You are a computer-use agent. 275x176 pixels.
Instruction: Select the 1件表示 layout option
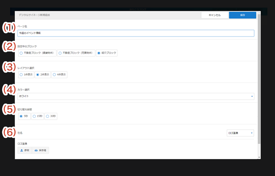(x=21, y=75)
